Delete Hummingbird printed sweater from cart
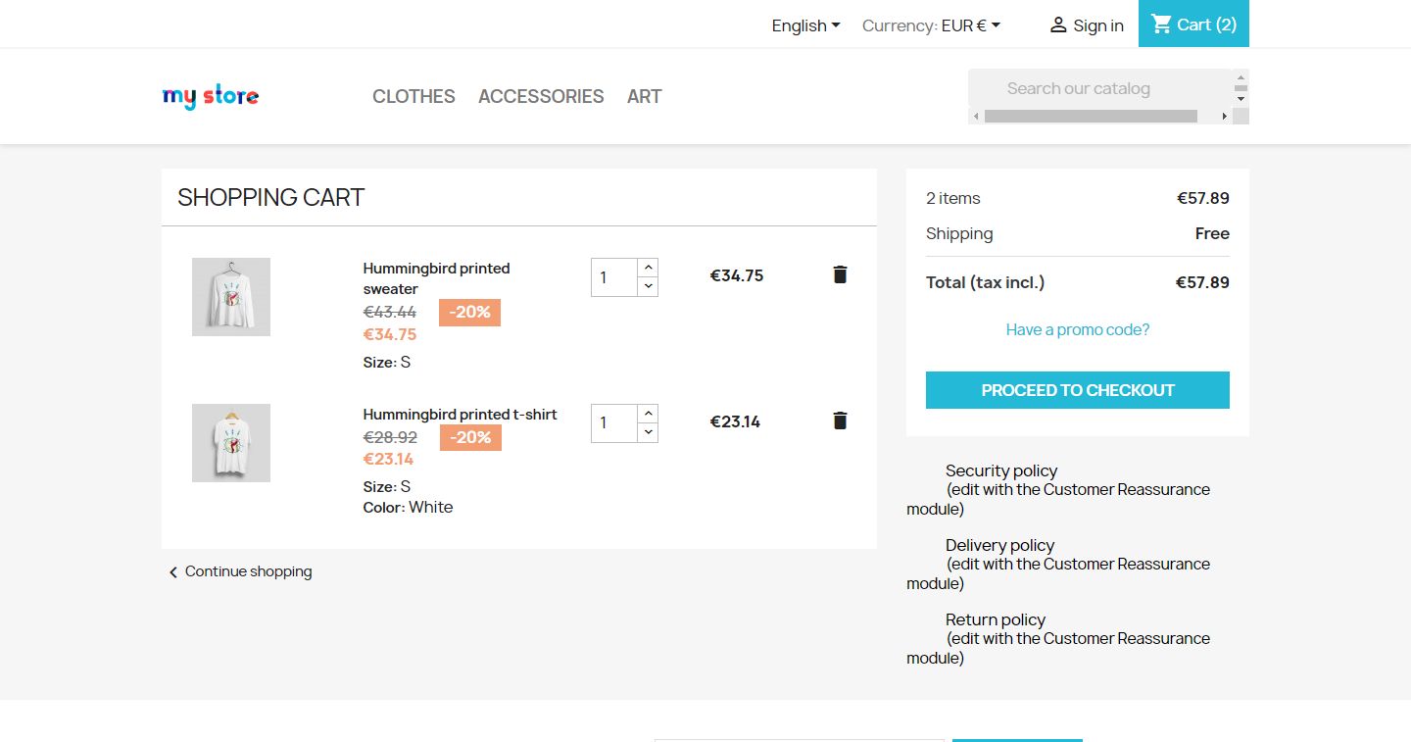This screenshot has width=1411, height=742. 840,274
